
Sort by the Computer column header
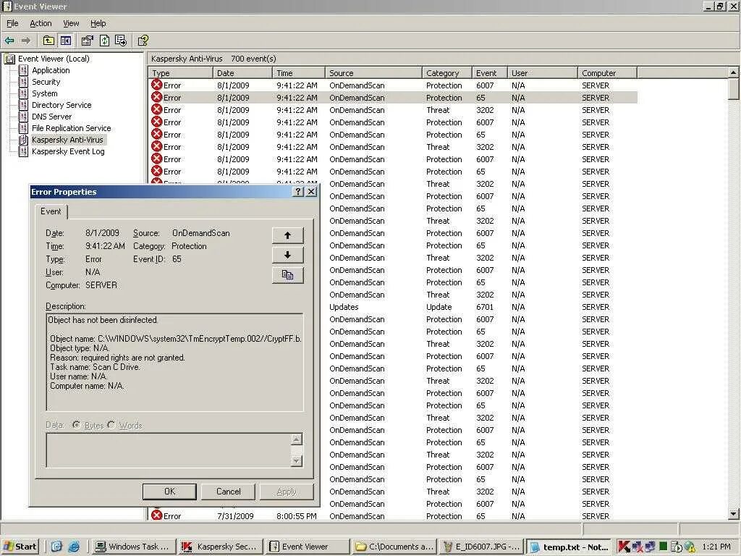(607, 73)
